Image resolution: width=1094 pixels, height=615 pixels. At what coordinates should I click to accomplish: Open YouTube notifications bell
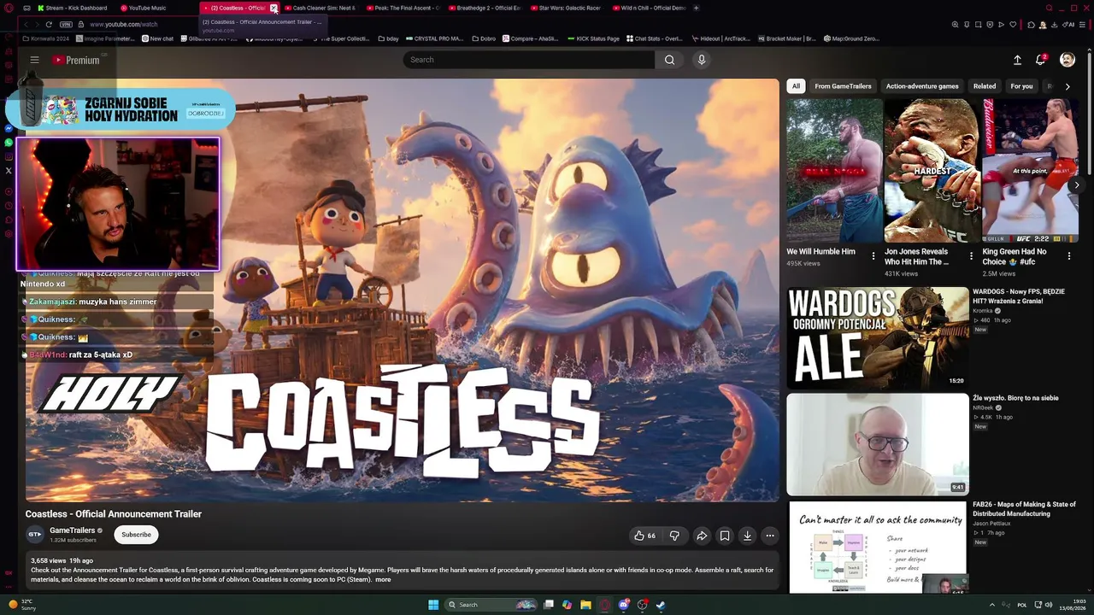(x=1041, y=60)
